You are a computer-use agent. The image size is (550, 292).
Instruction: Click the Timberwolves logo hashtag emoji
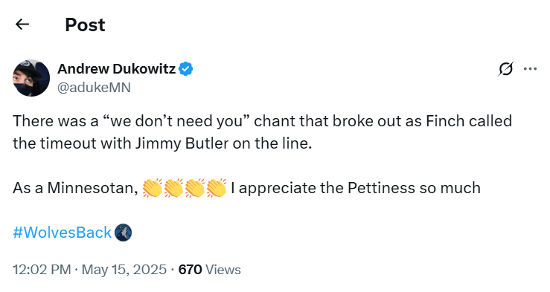coord(123,233)
